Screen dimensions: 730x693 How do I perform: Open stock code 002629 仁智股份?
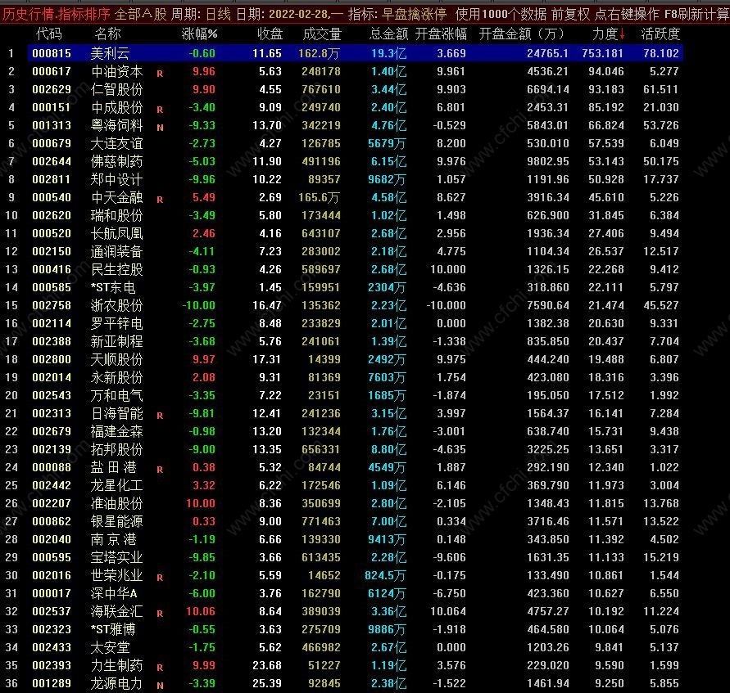point(52,89)
